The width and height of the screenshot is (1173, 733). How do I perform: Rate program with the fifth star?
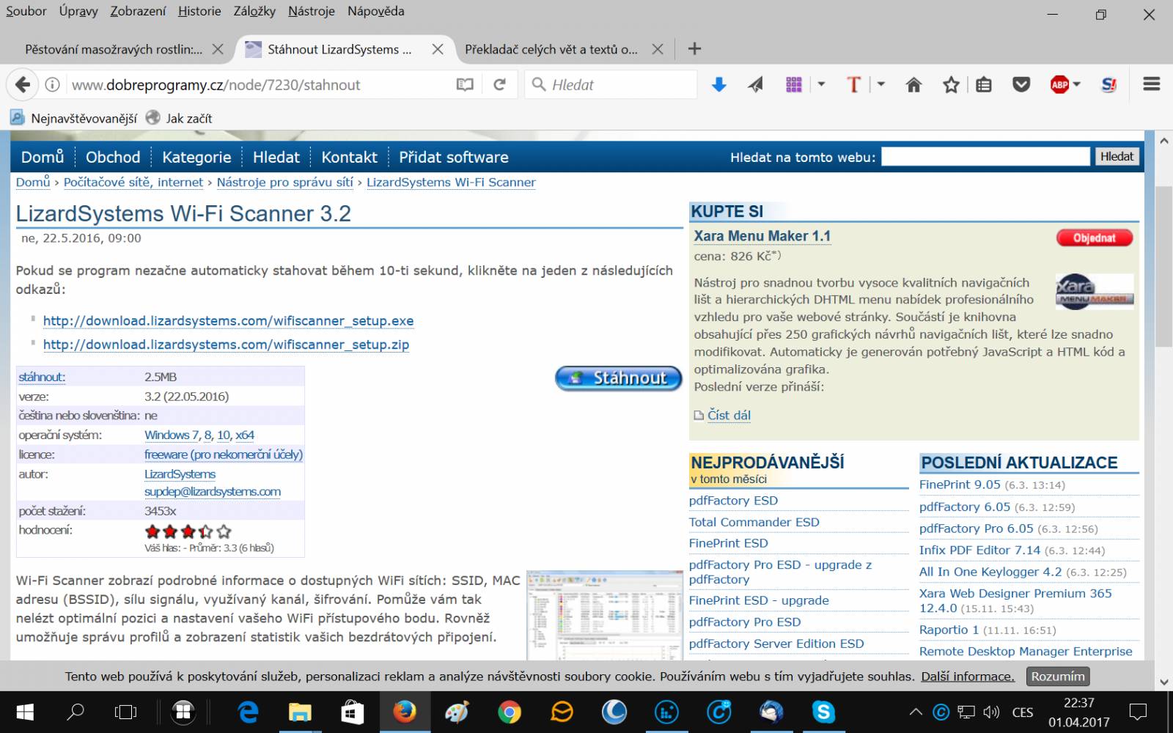click(x=224, y=531)
